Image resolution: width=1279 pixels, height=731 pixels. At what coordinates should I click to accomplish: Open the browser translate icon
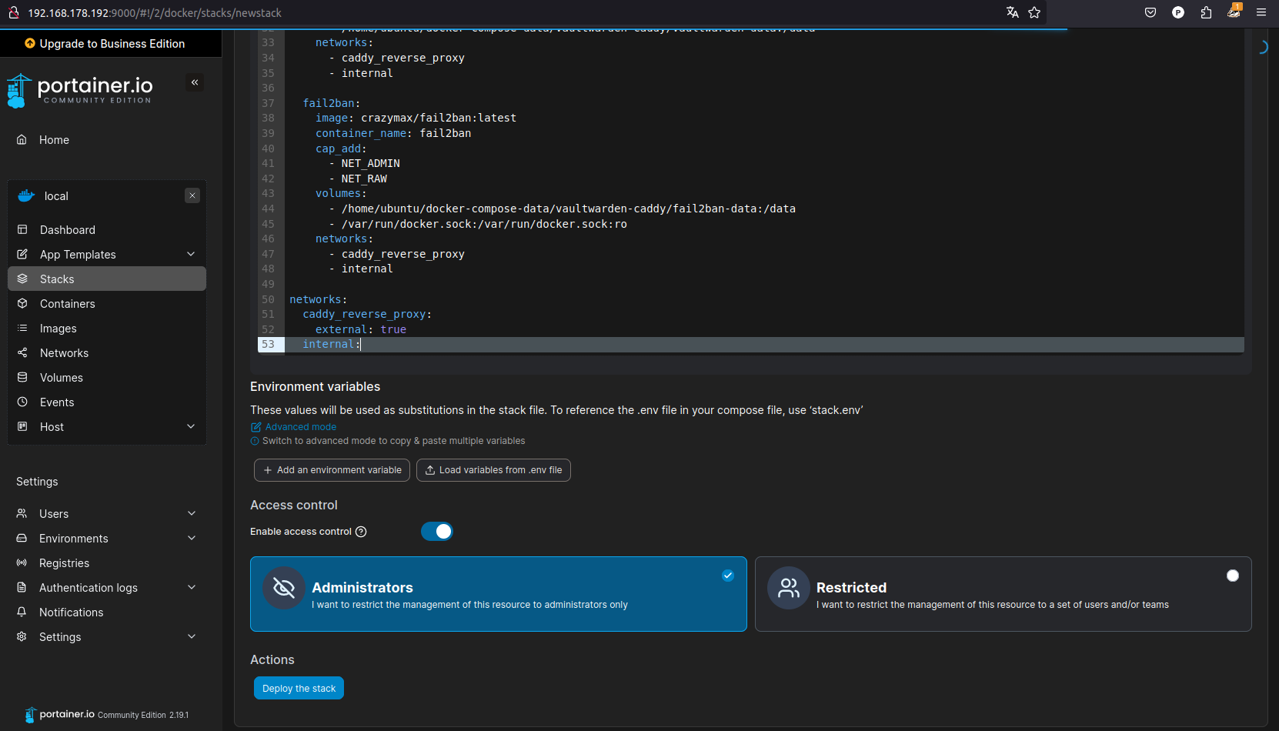[1012, 12]
